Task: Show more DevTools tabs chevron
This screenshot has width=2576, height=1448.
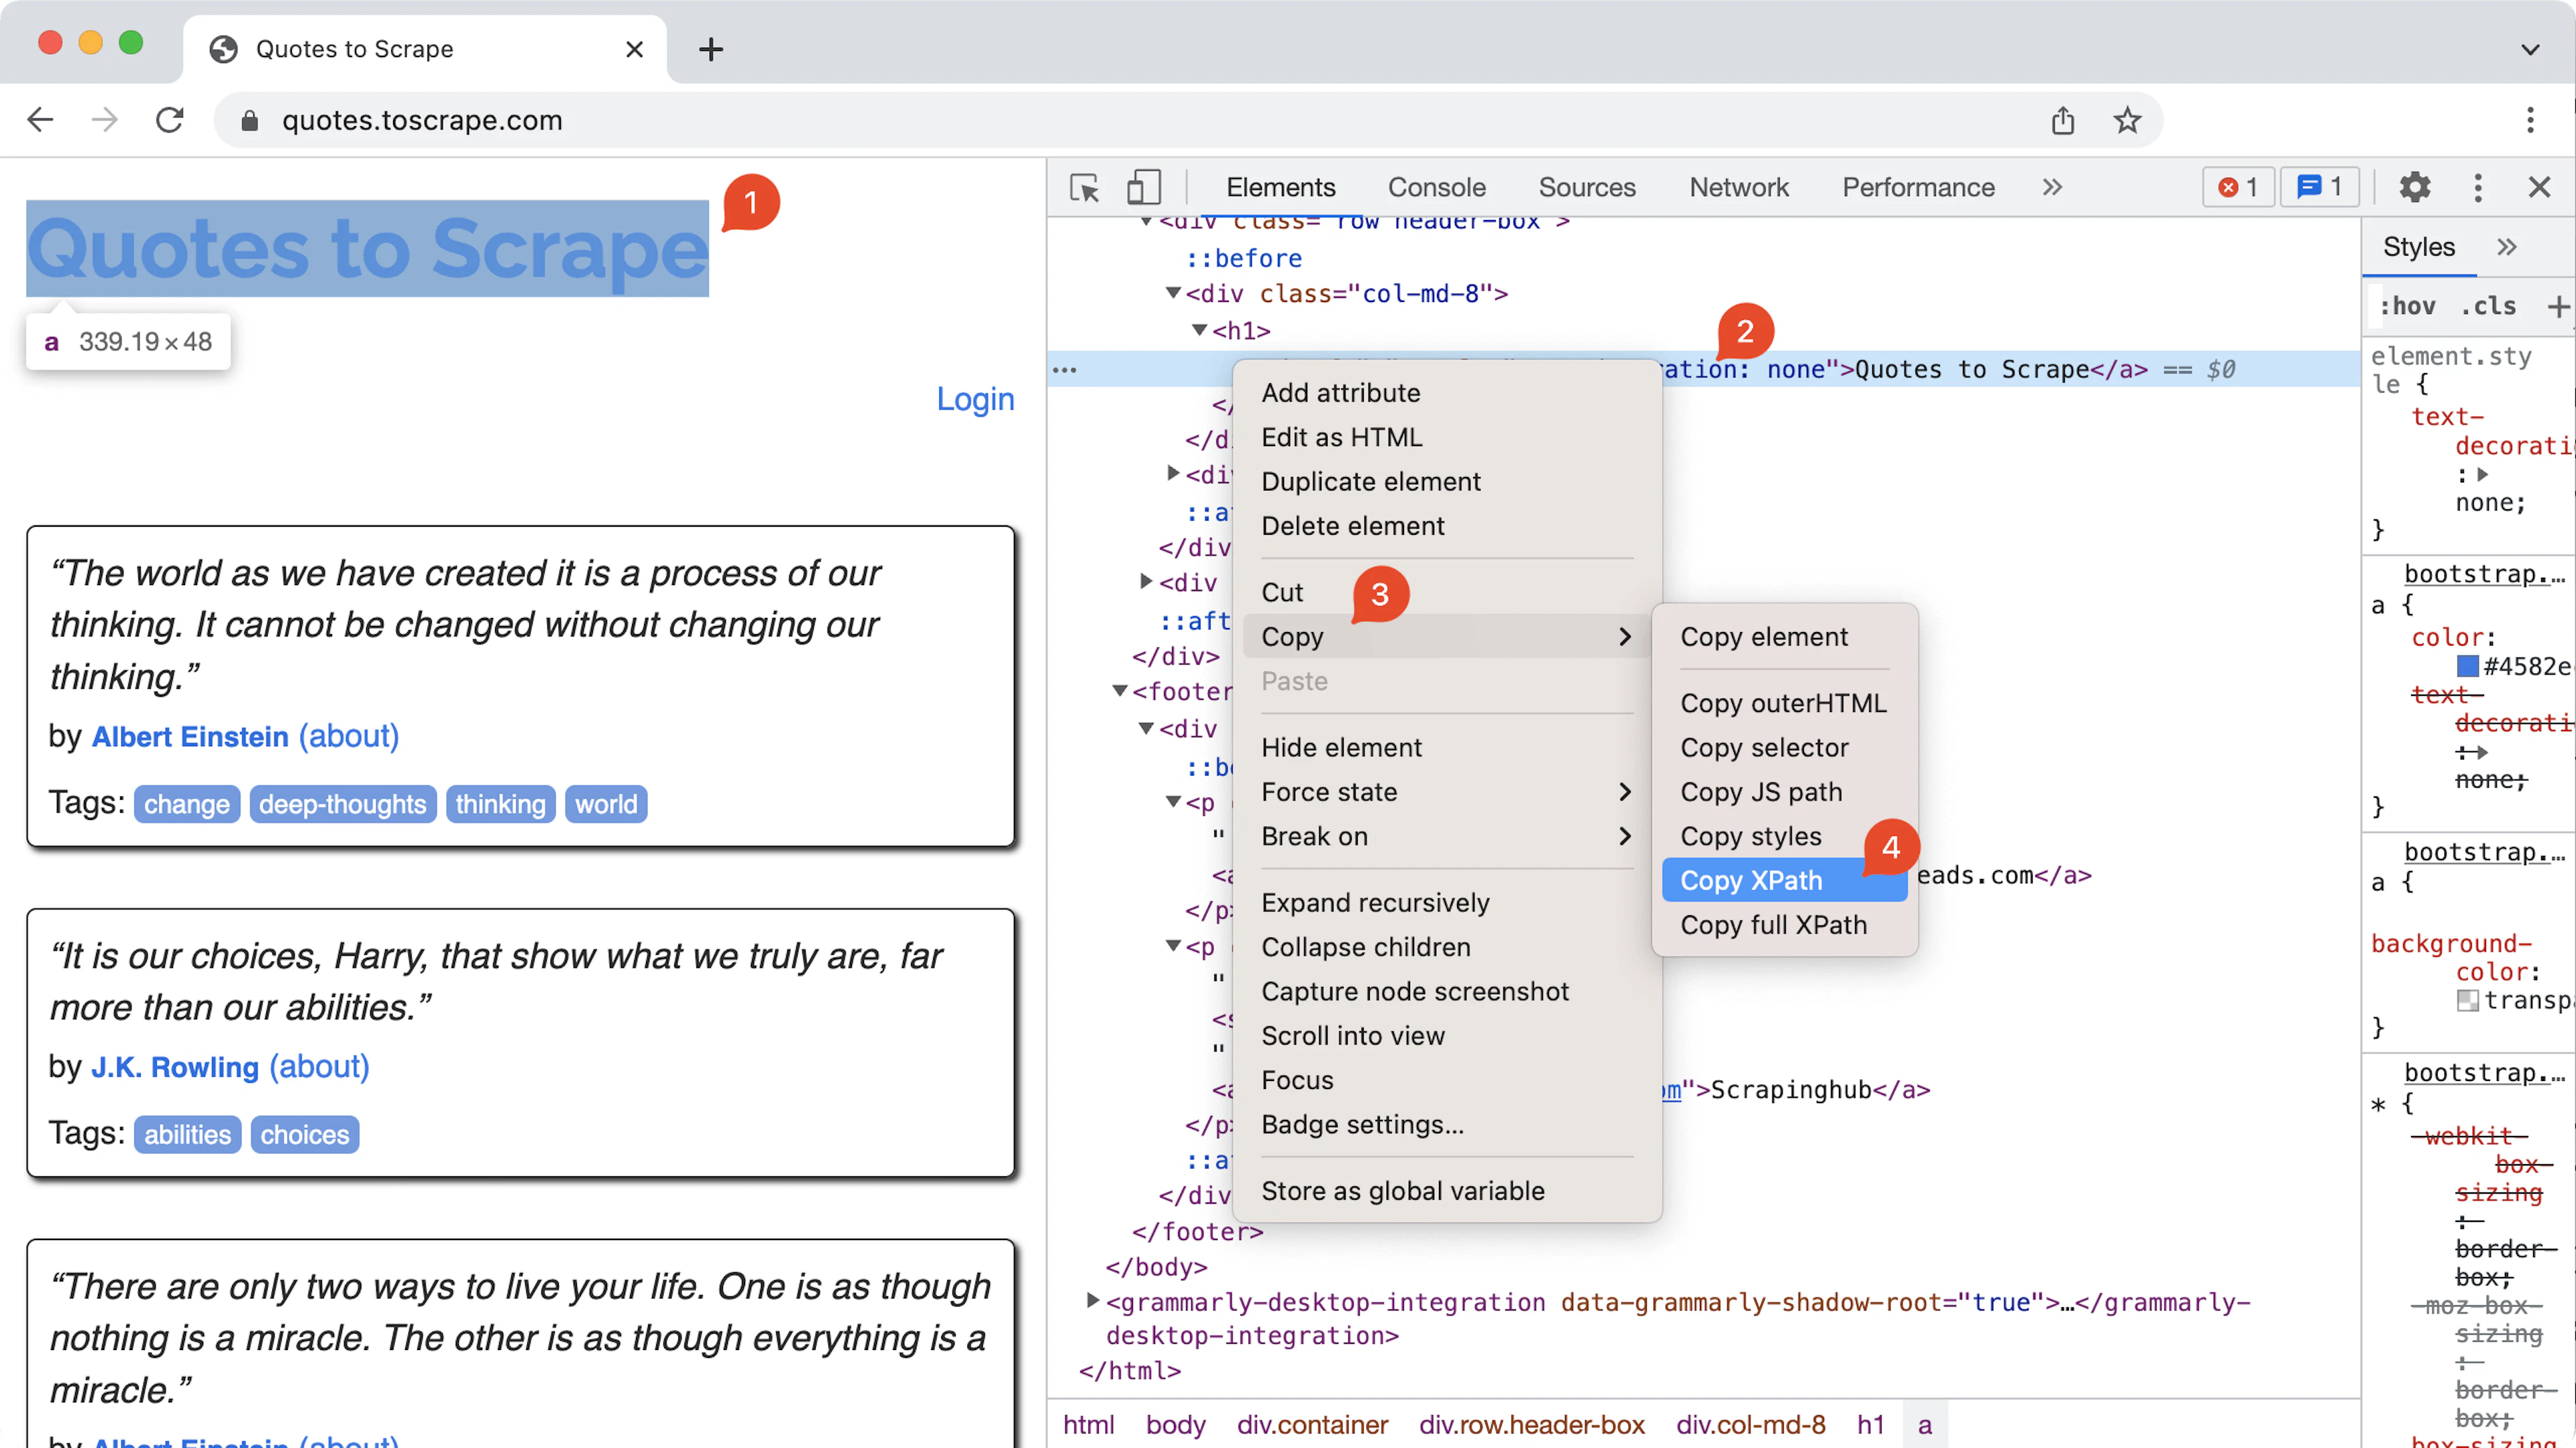Action: 2052,187
